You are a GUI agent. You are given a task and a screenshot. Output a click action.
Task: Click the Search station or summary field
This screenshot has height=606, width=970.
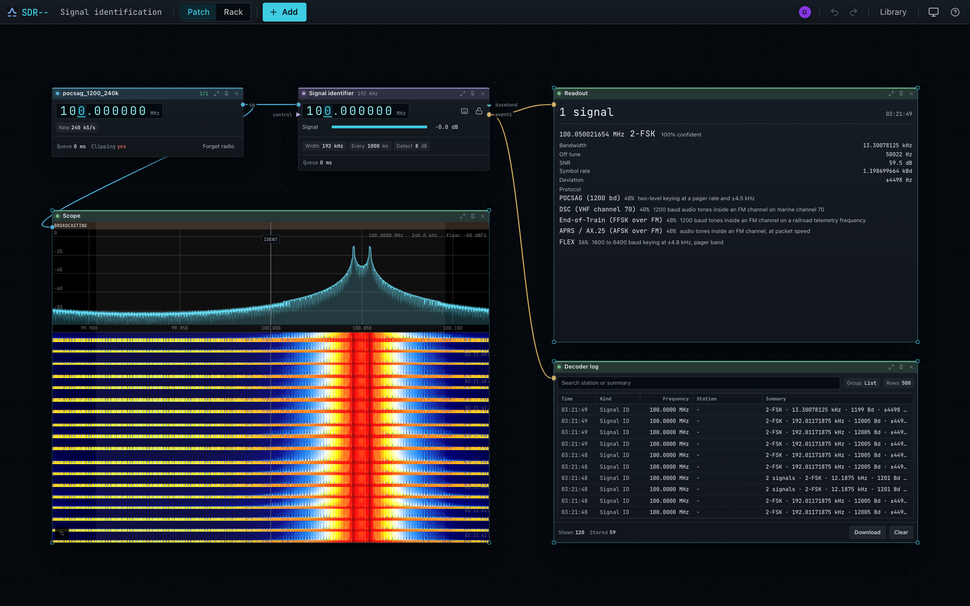[x=698, y=383]
